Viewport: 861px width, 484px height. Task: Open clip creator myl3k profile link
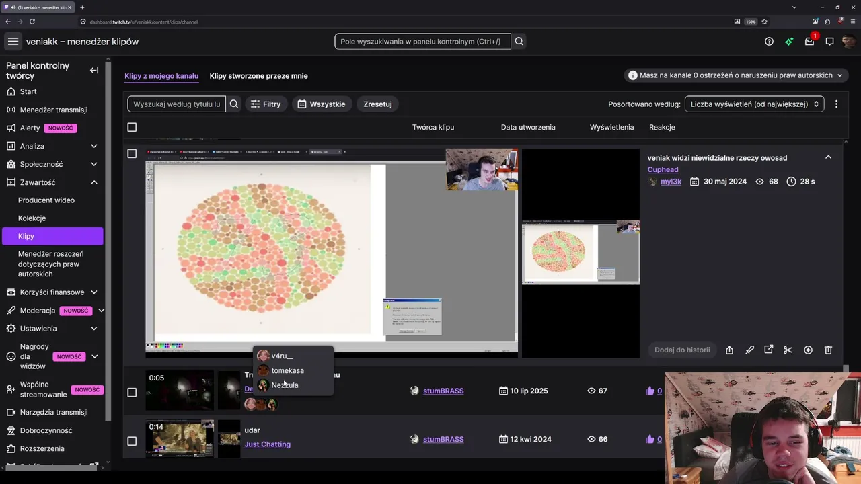[x=671, y=182]
